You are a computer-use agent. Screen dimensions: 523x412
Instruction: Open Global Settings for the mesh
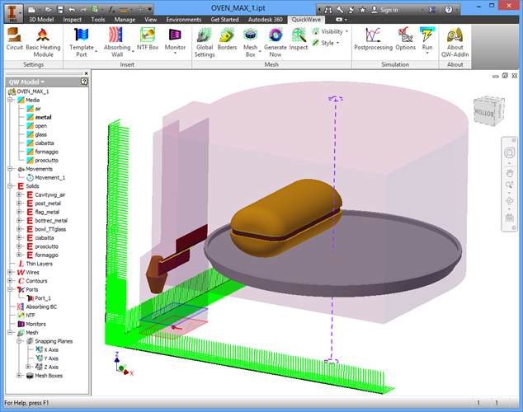[204, 40]
